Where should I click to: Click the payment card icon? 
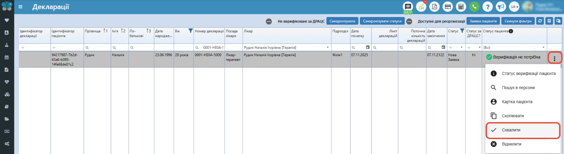[x=448, y=7]
